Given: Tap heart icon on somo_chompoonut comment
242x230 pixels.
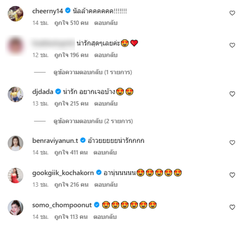Looking at the screenshot, I should point(232,207).
